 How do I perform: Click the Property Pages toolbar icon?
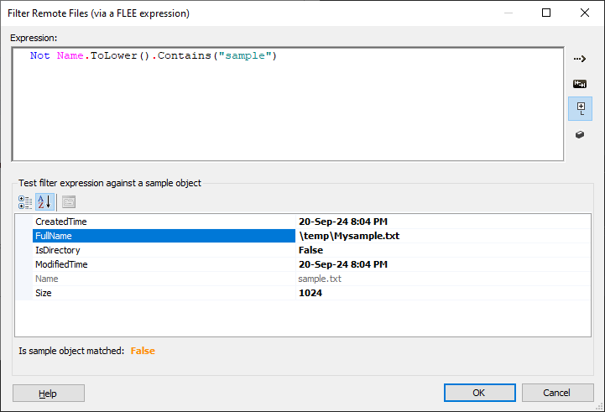pos(69,202)
